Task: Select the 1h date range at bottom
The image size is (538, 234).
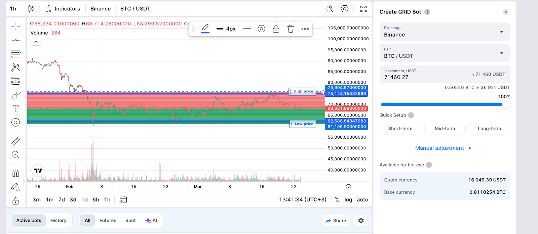Action: tap(107, 199)
